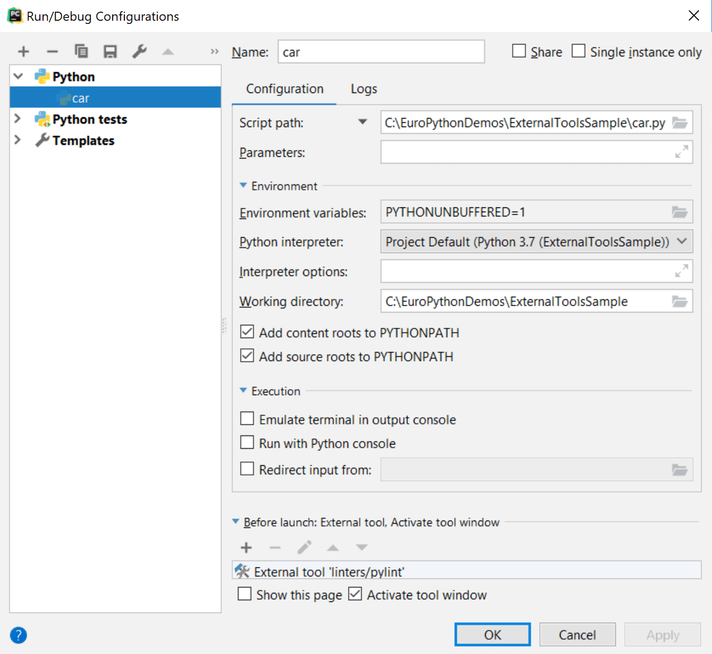Open the edit templates wrench icon
Screen dimensions: 712x654
tap(139, 51)
